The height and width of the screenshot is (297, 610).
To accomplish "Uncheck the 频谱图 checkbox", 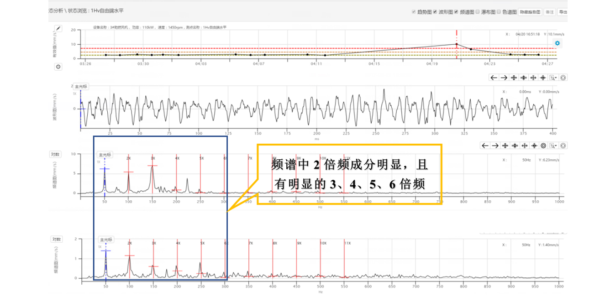I will coord(456,12).
